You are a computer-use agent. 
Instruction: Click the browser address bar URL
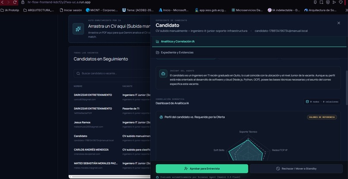click(59, 2)
